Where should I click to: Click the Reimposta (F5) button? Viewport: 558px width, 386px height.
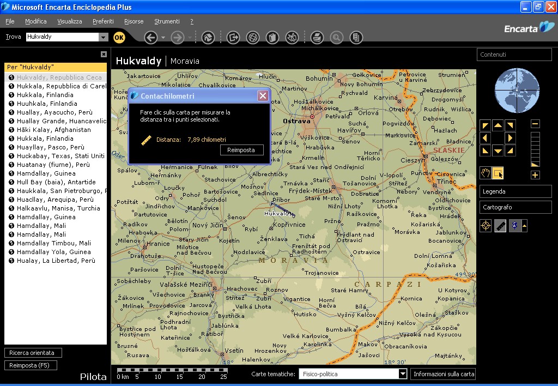click(31, 365)
